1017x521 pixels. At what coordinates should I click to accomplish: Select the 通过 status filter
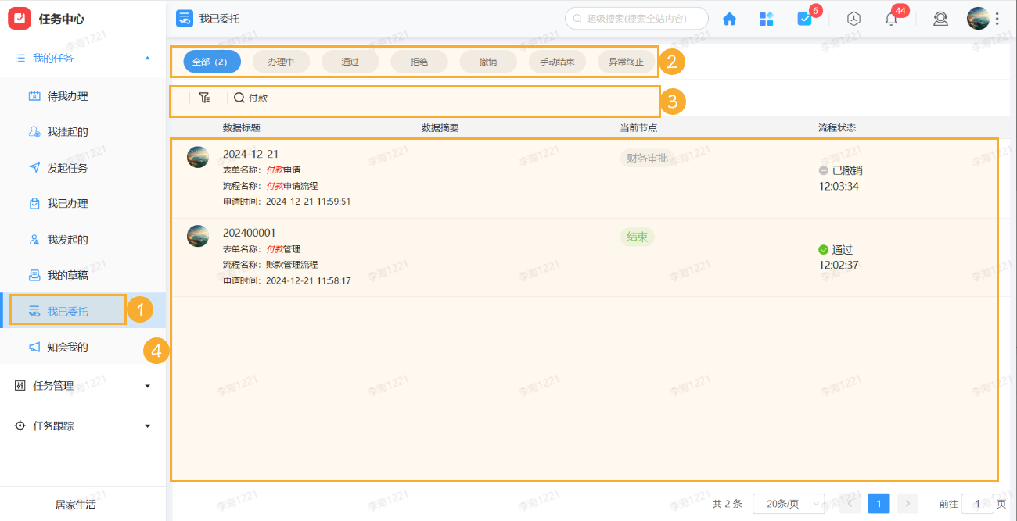(x=350, y=61)
